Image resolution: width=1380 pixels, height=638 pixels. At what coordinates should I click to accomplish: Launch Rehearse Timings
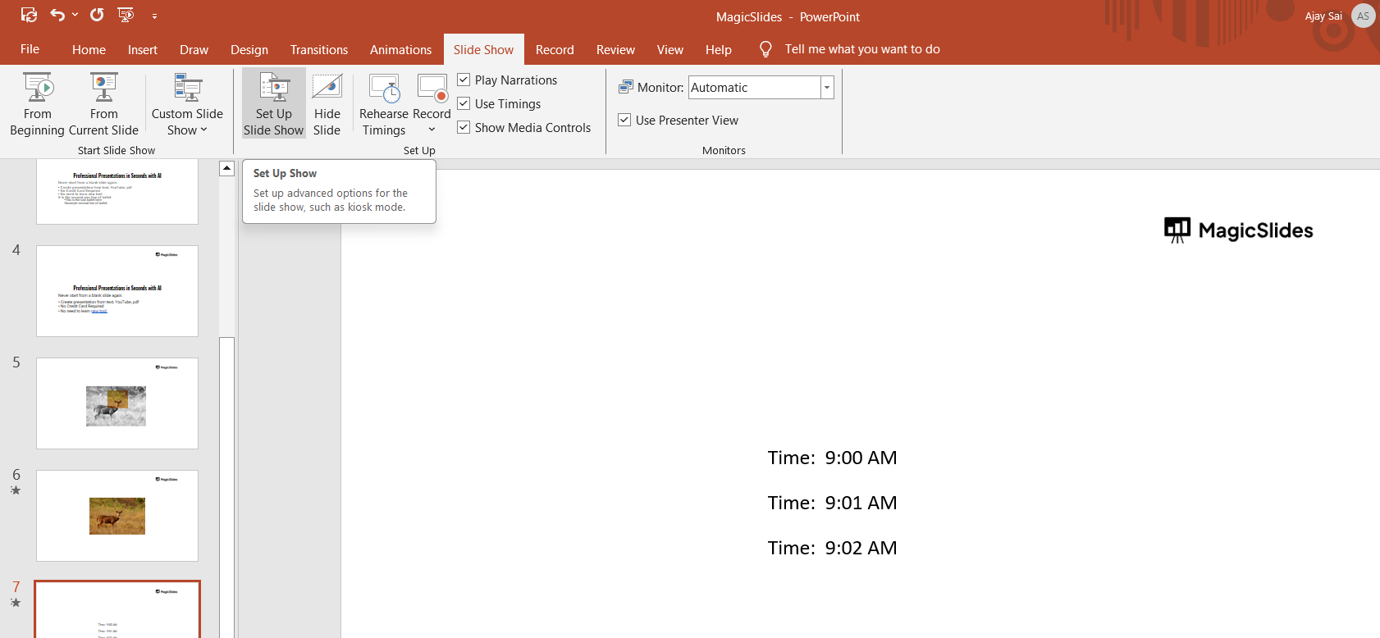click(x=383, y=103)
